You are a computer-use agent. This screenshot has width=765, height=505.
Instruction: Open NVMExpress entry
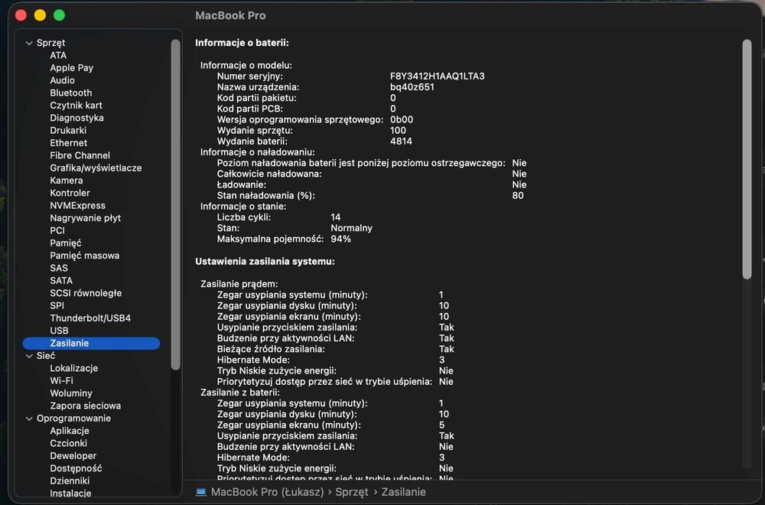click(77, 205)
